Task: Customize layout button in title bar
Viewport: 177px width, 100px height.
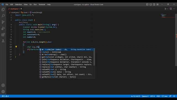Action: pos(157,4)
